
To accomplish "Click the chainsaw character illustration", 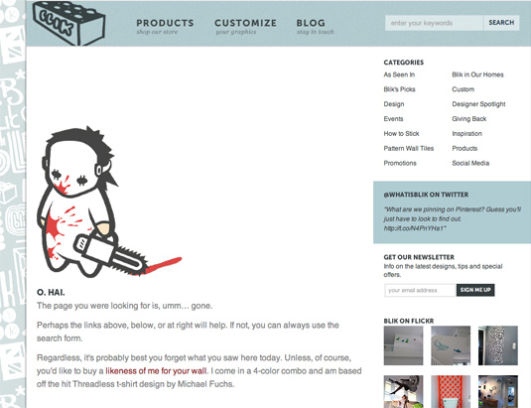I will [x=108, y=203].
